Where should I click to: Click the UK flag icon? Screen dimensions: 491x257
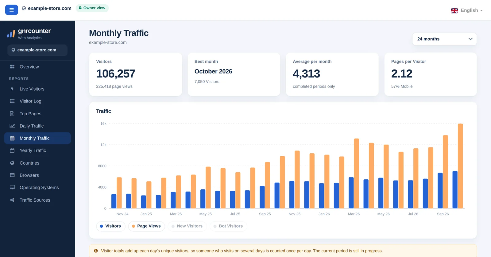[454, 10]
